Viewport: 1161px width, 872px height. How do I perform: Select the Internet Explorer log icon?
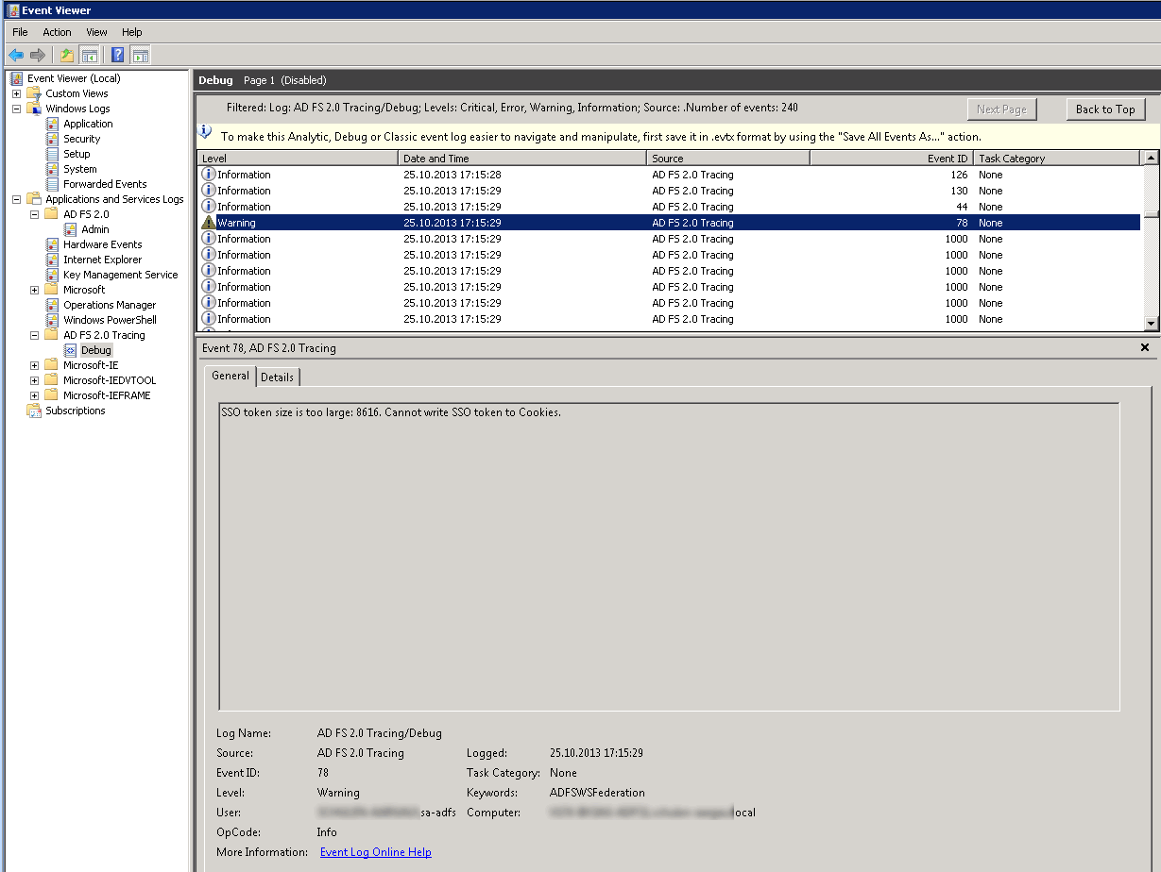[53, 260]
